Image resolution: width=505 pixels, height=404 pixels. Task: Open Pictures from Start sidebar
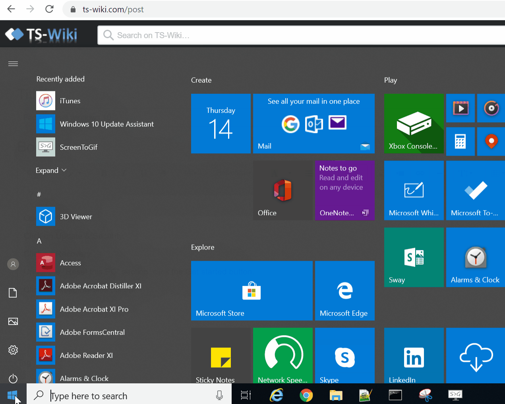click(x=13, y=321)
